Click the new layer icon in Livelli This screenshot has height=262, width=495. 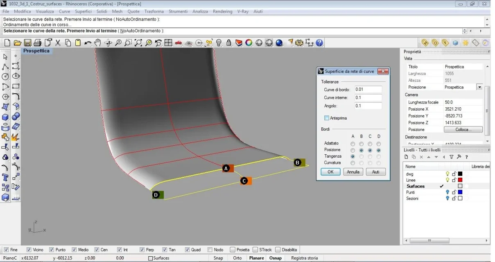(406, 157)
